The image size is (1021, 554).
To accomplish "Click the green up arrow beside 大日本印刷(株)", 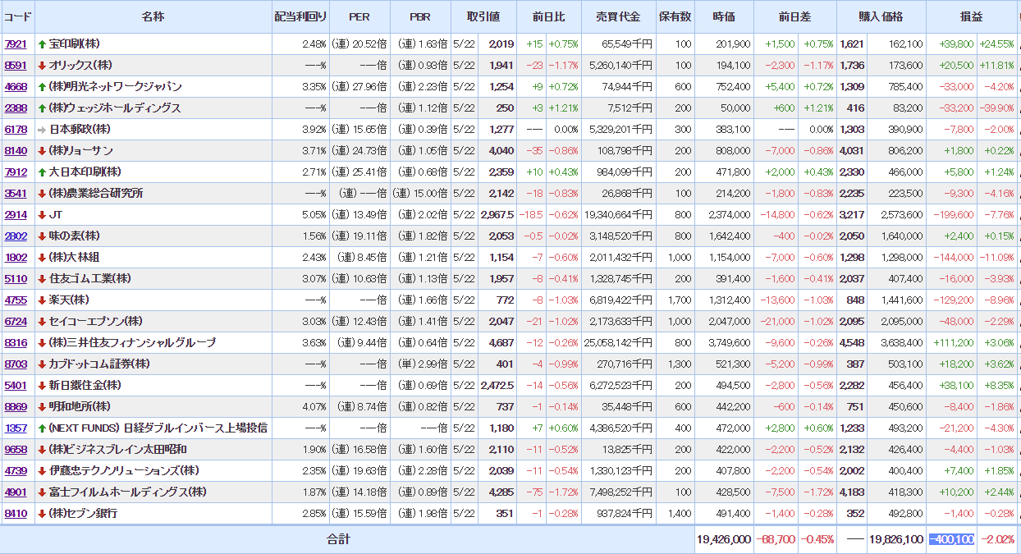I will [x=42, y=172].
